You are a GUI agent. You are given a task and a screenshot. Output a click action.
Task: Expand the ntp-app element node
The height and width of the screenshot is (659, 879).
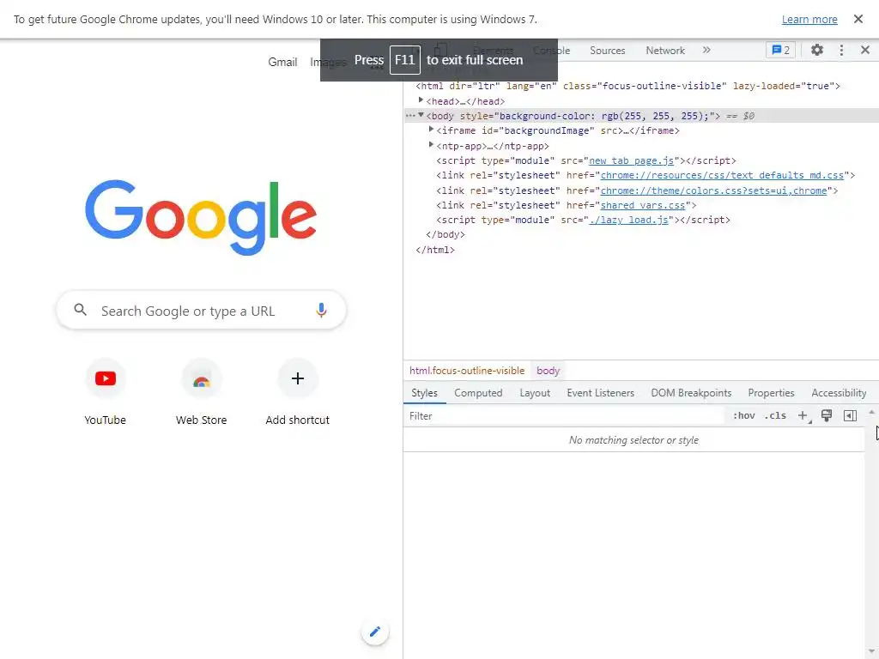(x=431, y=144)
